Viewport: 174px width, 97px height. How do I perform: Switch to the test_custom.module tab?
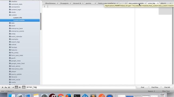(x=136, y=3)
